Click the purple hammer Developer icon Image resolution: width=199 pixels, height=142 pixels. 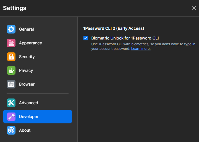[11, 117]
